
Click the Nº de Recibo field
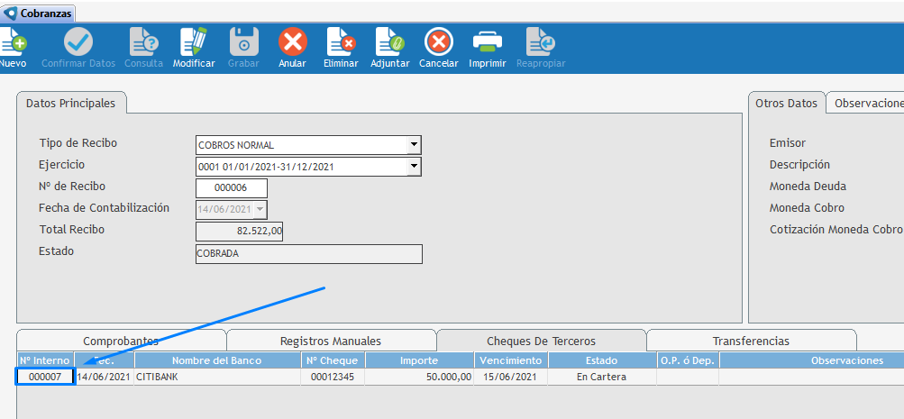pos(232,188)
